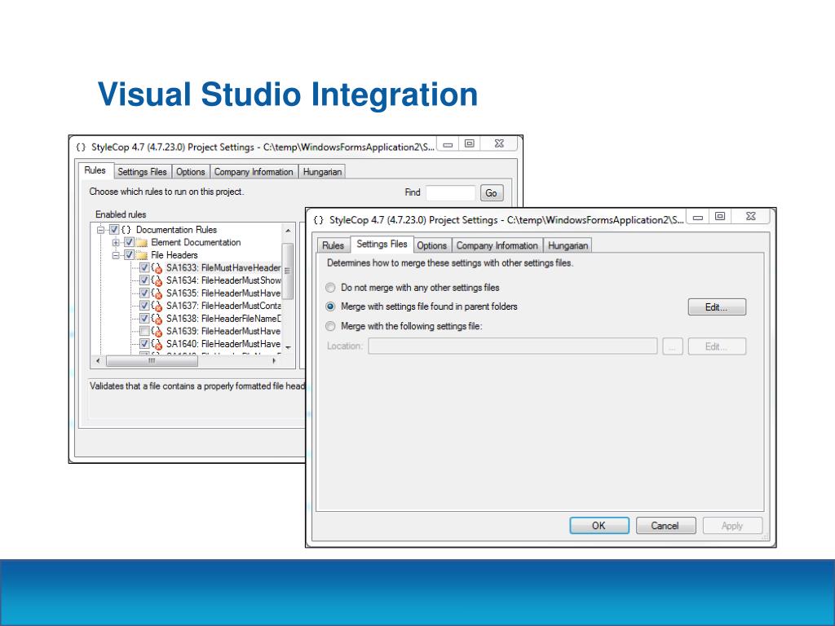This screenshot has width=835, height=626.
Task: Click the Apply button
Action: (x=732, y=526)
